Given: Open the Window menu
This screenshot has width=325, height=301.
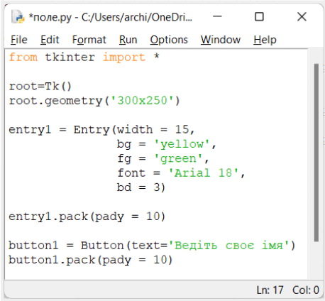Looking at the screenshot, I should tap(221, 40).
